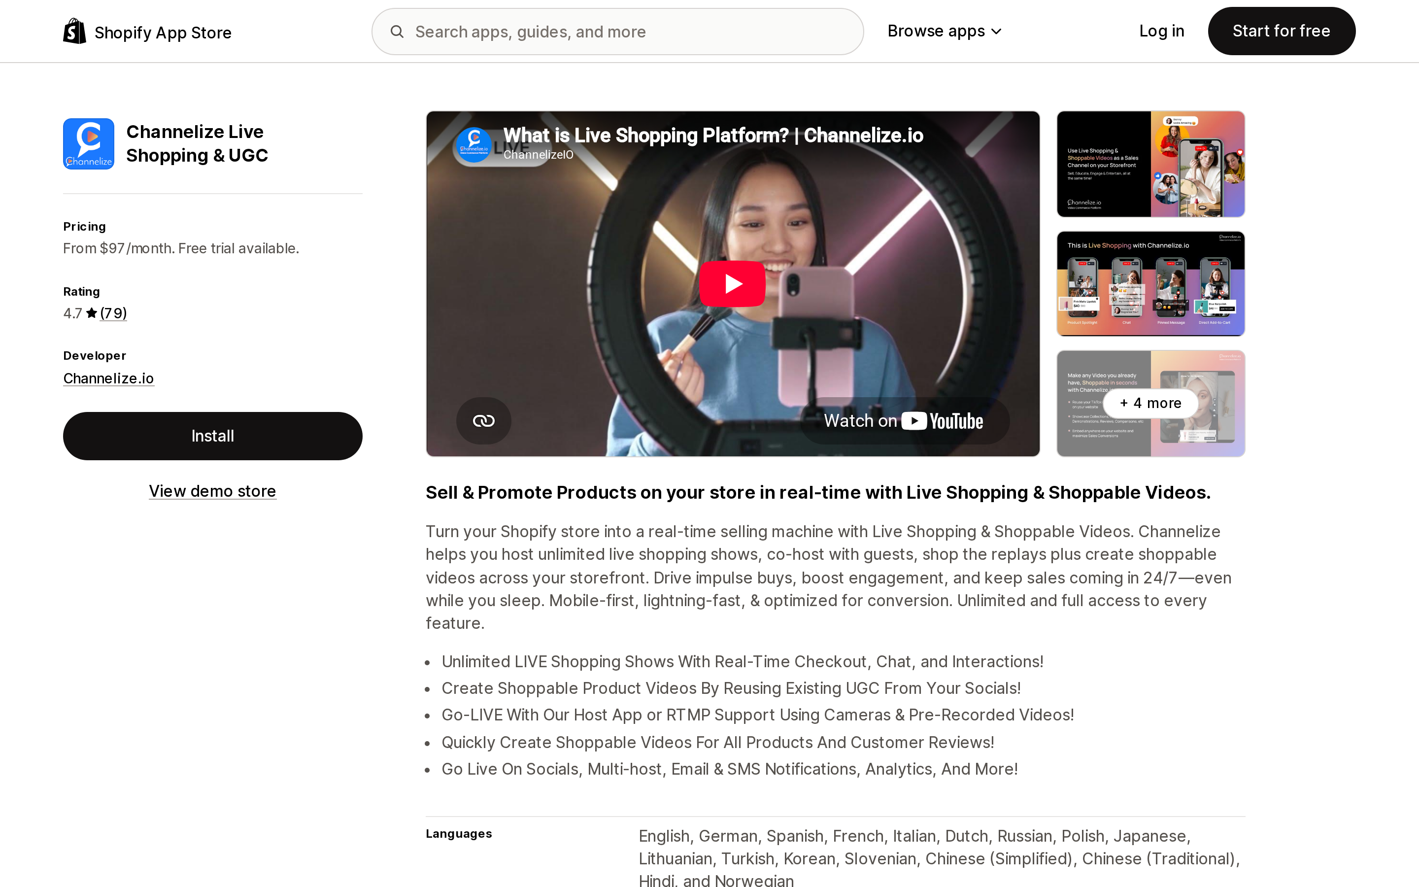This screenshot has width=1419, height=887.
Task: Open the View demo store link
Action: click(212, 491)
